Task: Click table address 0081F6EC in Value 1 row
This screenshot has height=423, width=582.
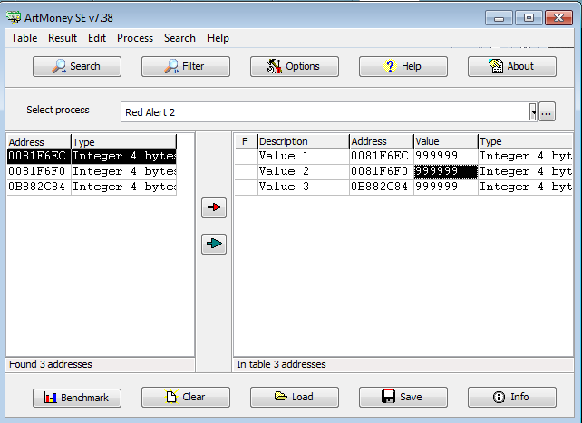Action: point(381,156)
